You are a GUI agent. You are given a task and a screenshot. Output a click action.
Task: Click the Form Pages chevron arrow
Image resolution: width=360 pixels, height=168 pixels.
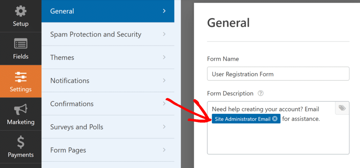click(164, 150)
